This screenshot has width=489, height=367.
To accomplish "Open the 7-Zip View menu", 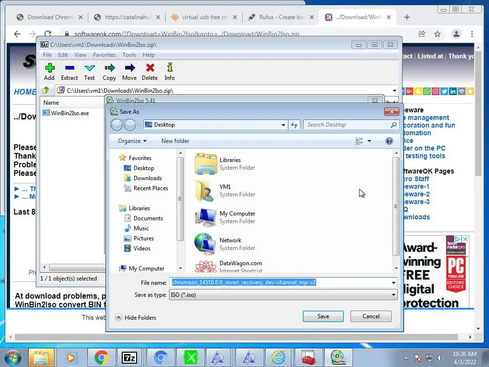I will pos(80,55).
